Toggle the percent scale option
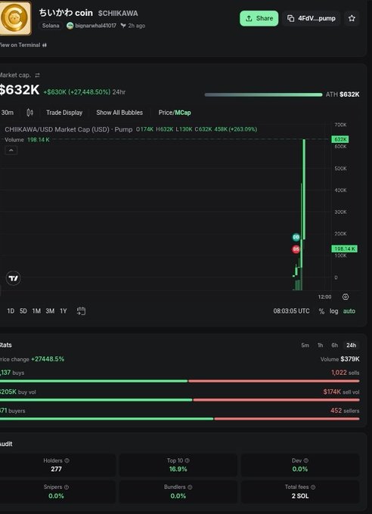Viewport: 372px width, 514px height. pos(321,311)
